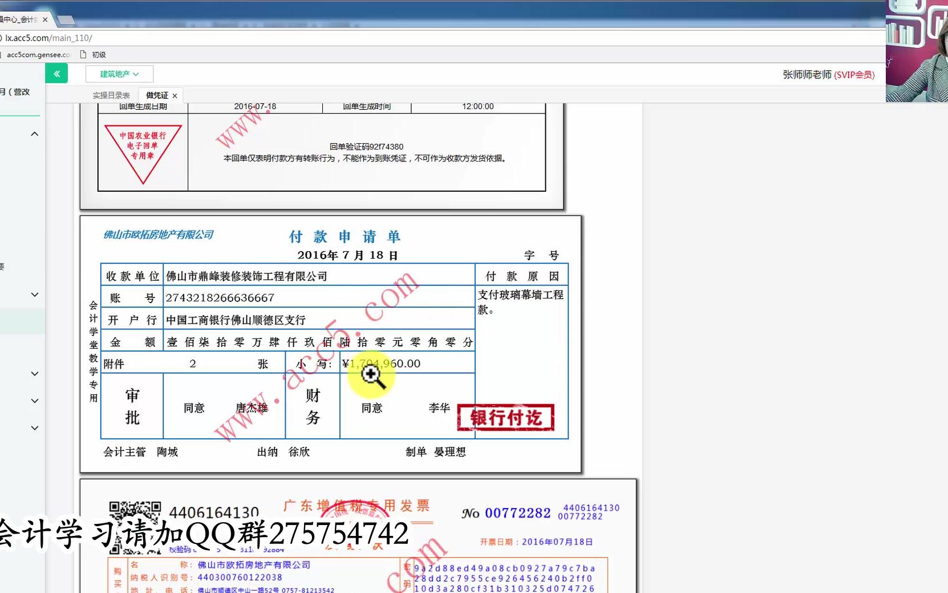Expand the middle sidebar section's down chevron
The width and height of the screenshot is (948, 593).
34,294
